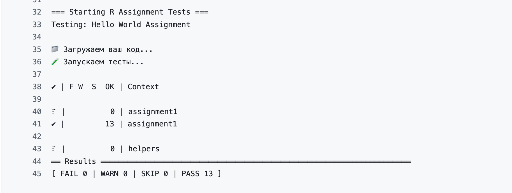This screenshot has width=512, height=193.
Task: Click the checkmark in the header row
Action: tap(53, 87)
